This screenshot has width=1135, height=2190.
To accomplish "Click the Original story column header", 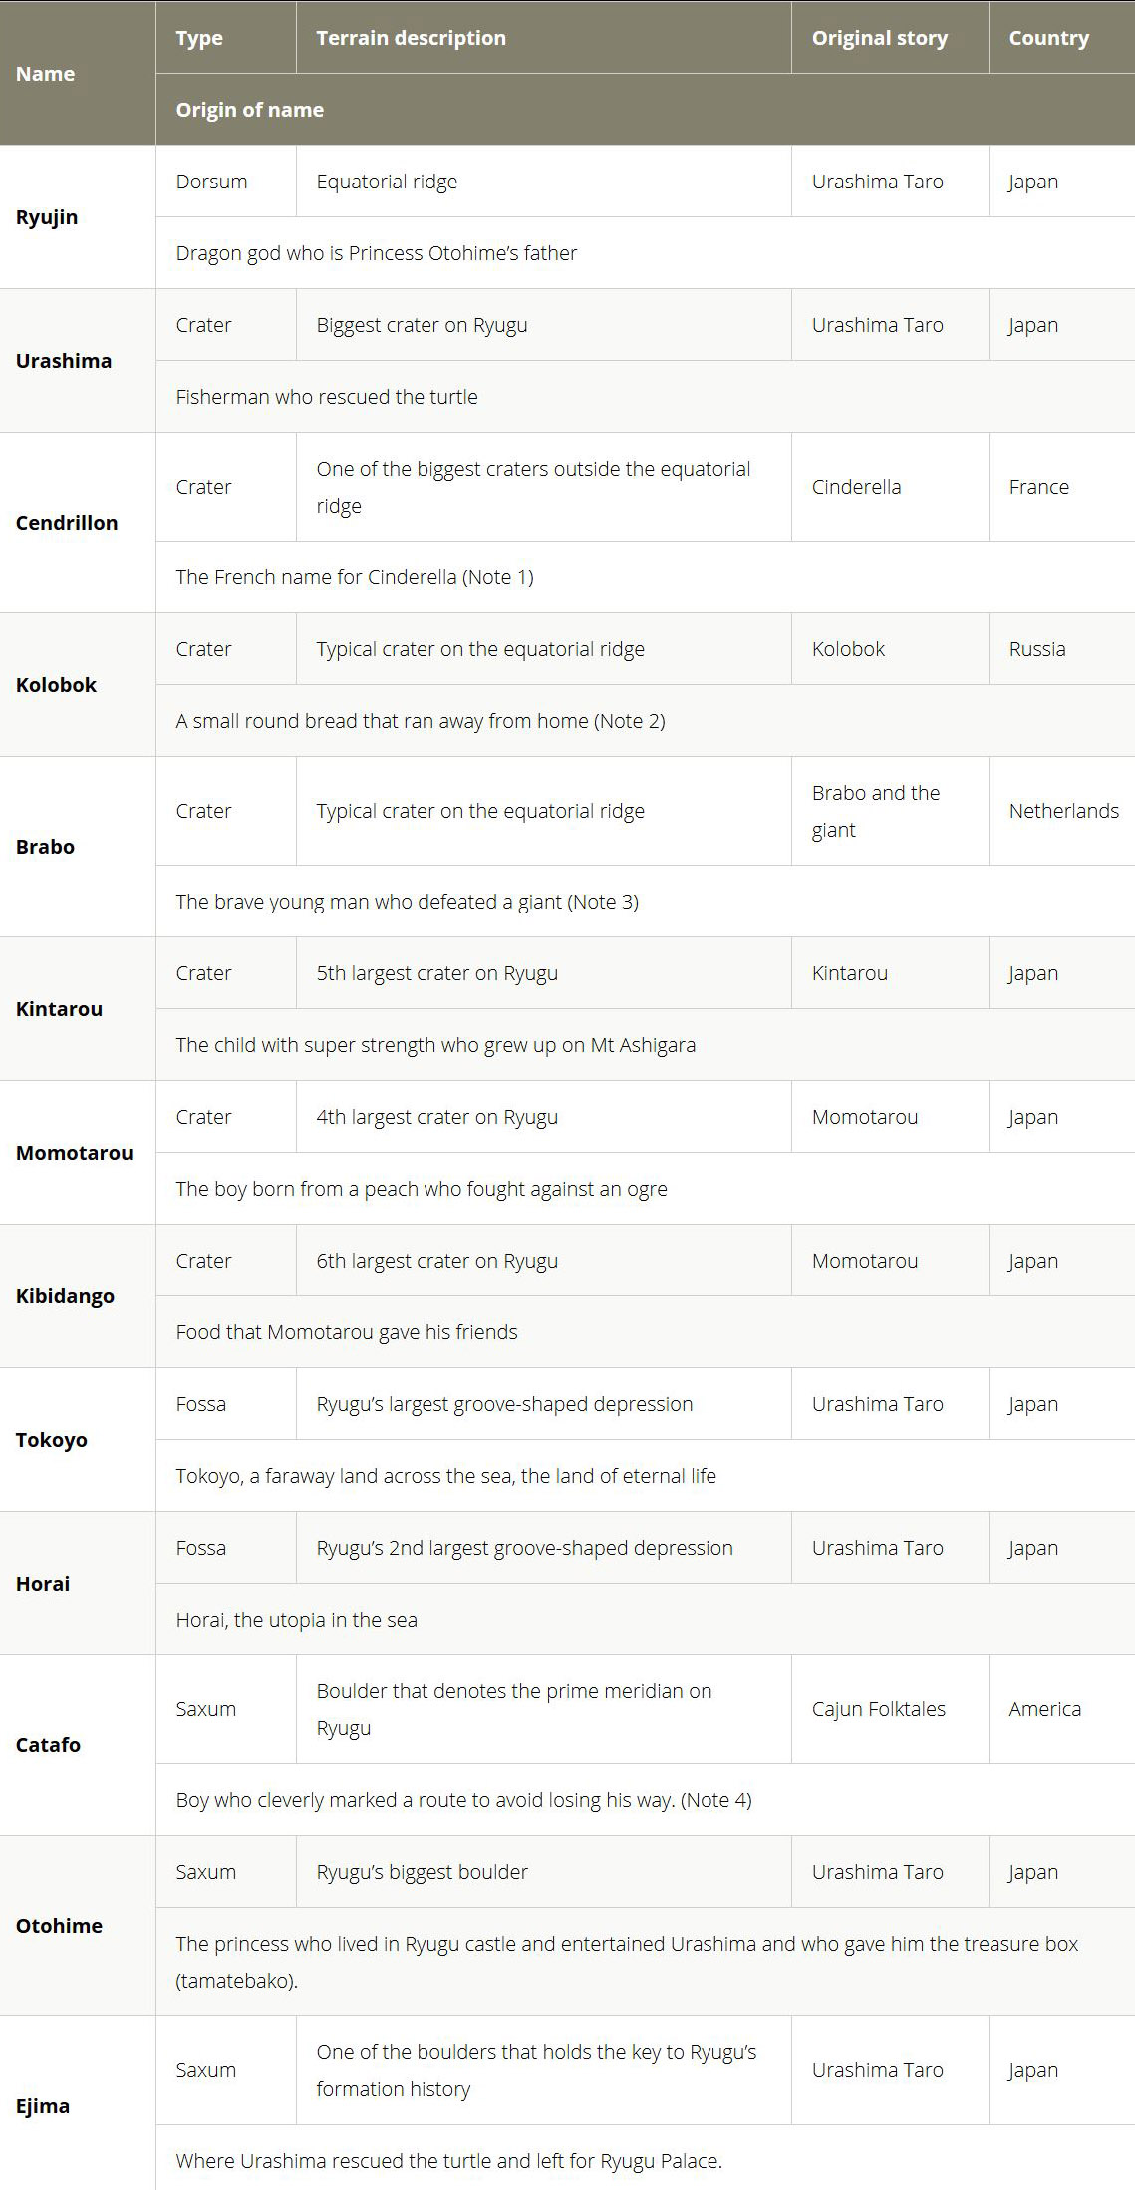I will click(x=879, y=38).
